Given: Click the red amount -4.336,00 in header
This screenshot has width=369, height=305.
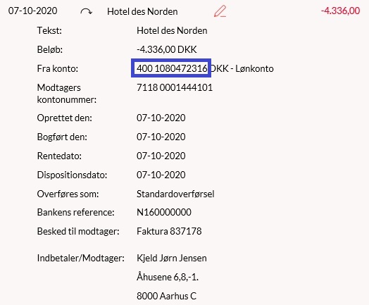Looking at the screenshot, I should [x=340, y=11].
